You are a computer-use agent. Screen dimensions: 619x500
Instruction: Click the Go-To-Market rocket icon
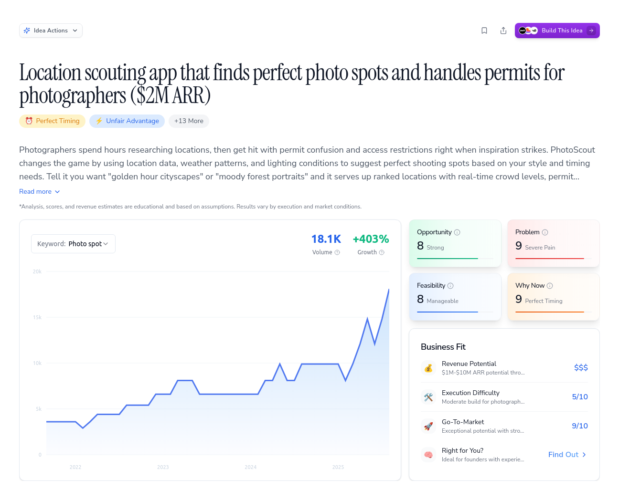pos(428,426)
